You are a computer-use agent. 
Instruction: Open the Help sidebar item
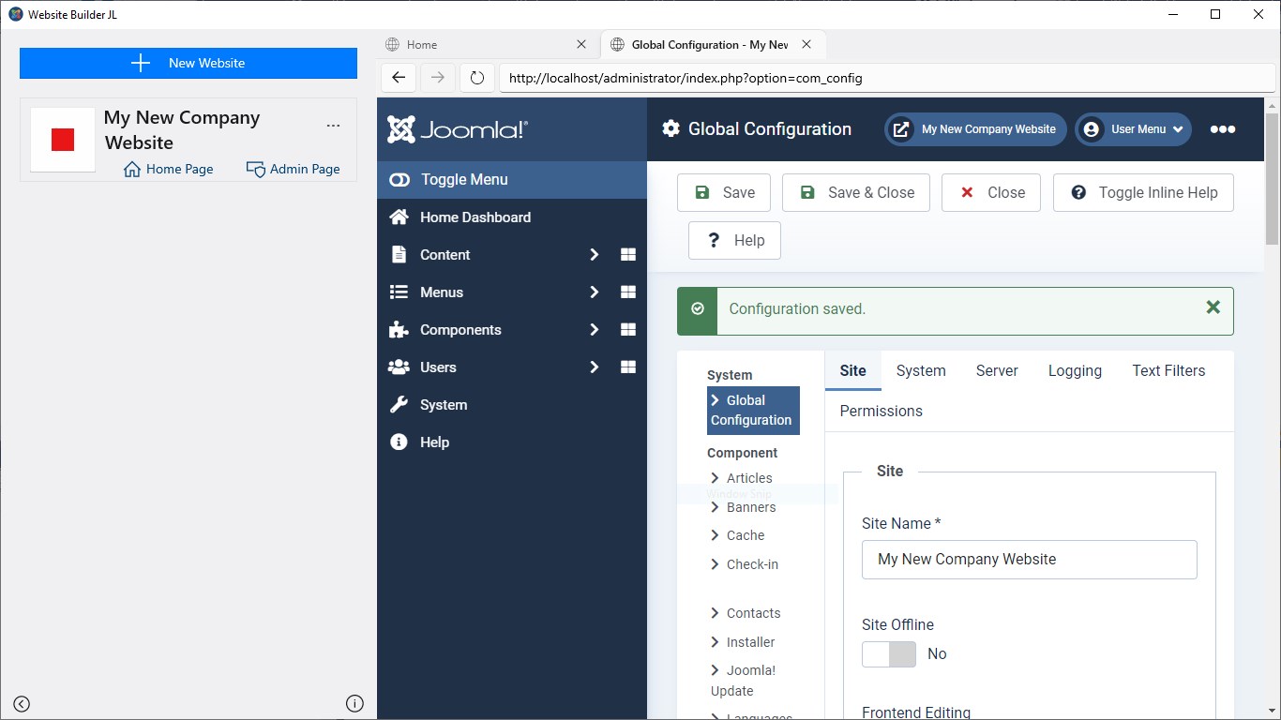coord(512,442)
